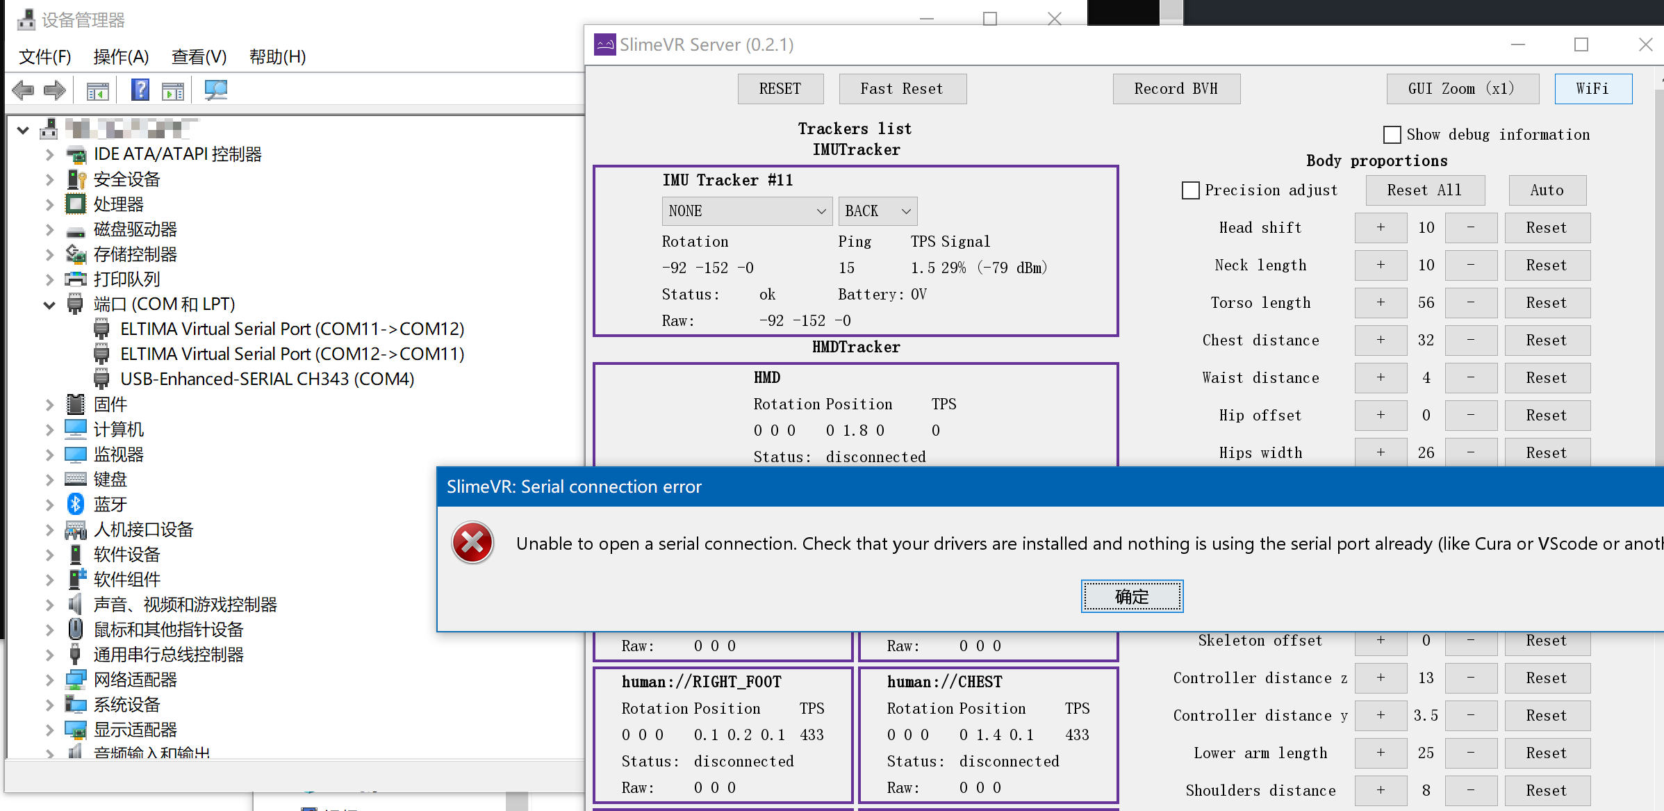Click the scan for hardware changes monitor icon
This screenshot has height=811, width=1664.
[x=216, y=90]
